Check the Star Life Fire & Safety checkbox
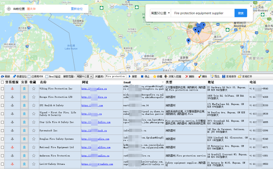Image resolution: width=273 pixels, height=169 pixels. click(x=2, y=122)
